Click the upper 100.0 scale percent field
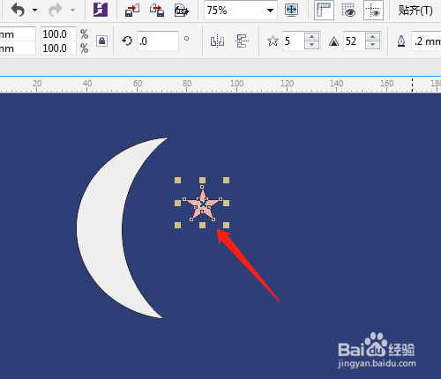 58,34
